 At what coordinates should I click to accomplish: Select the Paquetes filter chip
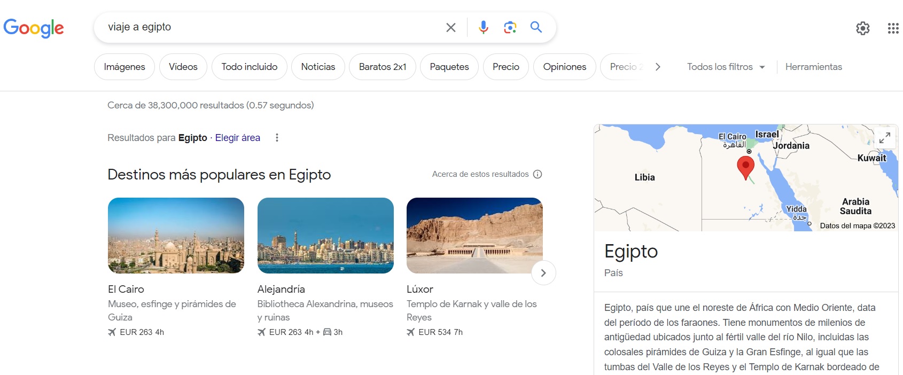coord(449,67)
